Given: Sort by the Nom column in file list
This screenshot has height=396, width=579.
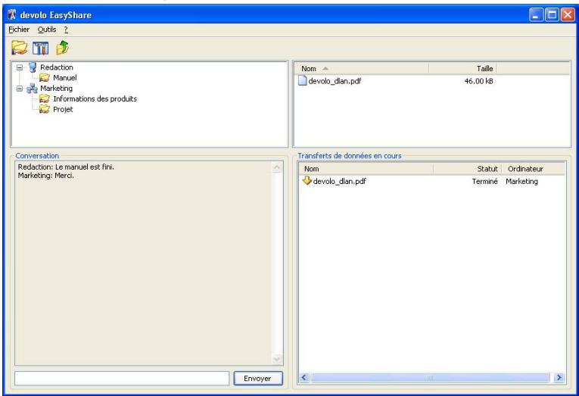Looking at the screenshot, I should point(362,68).
